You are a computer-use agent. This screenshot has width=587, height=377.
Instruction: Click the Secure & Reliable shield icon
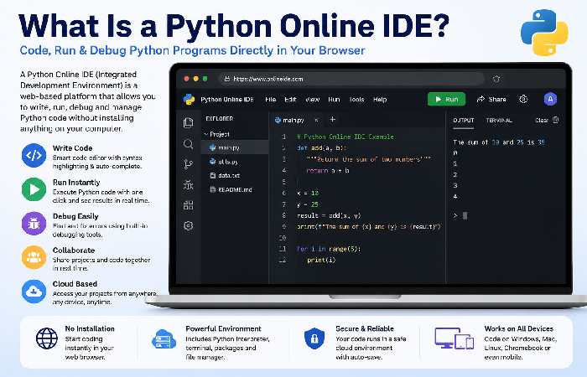[314, 338]
